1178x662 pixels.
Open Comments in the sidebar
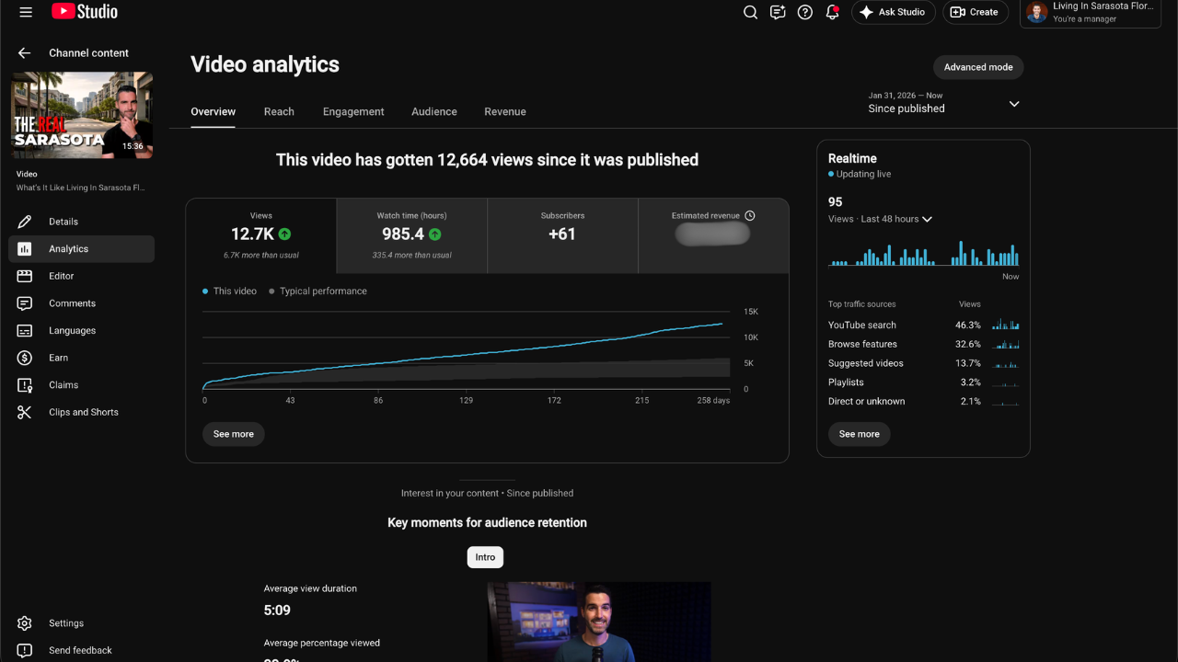[x=81, y=303]
